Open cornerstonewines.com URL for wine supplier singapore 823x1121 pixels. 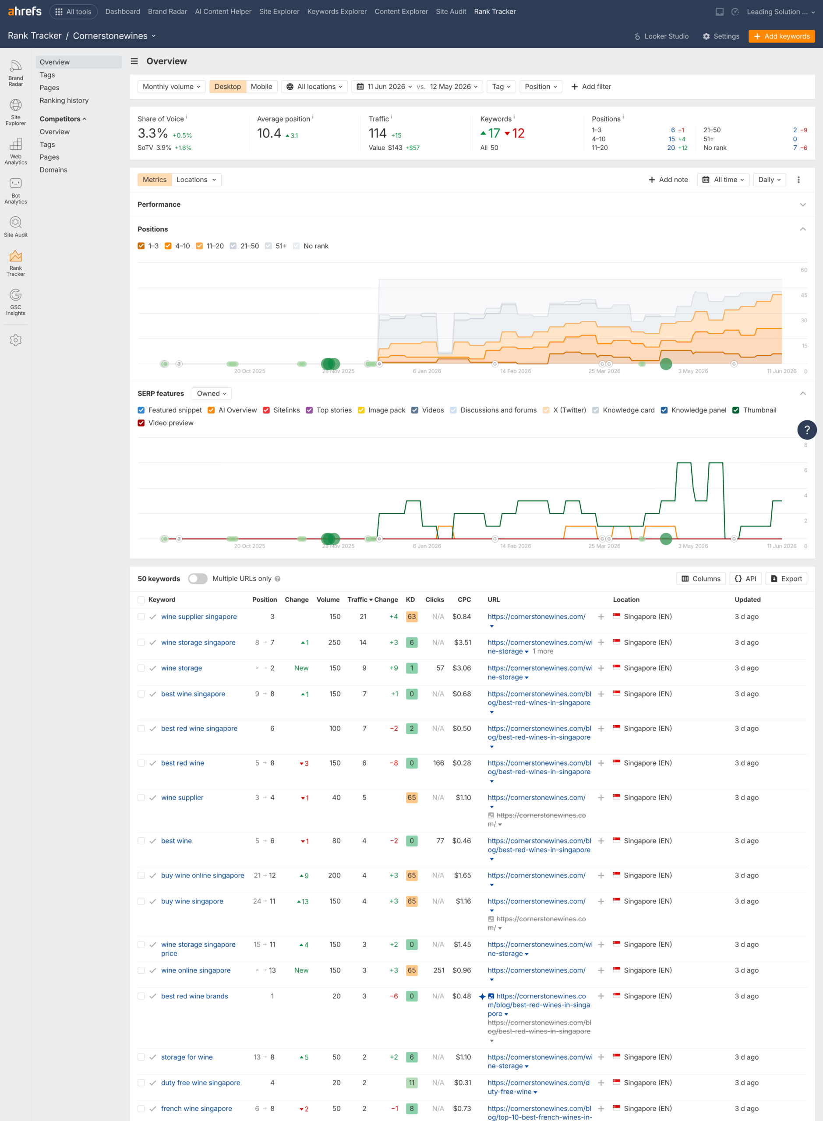(x=536, y=617)
